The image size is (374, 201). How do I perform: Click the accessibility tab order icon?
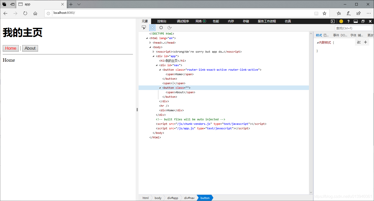click(169, 28)
